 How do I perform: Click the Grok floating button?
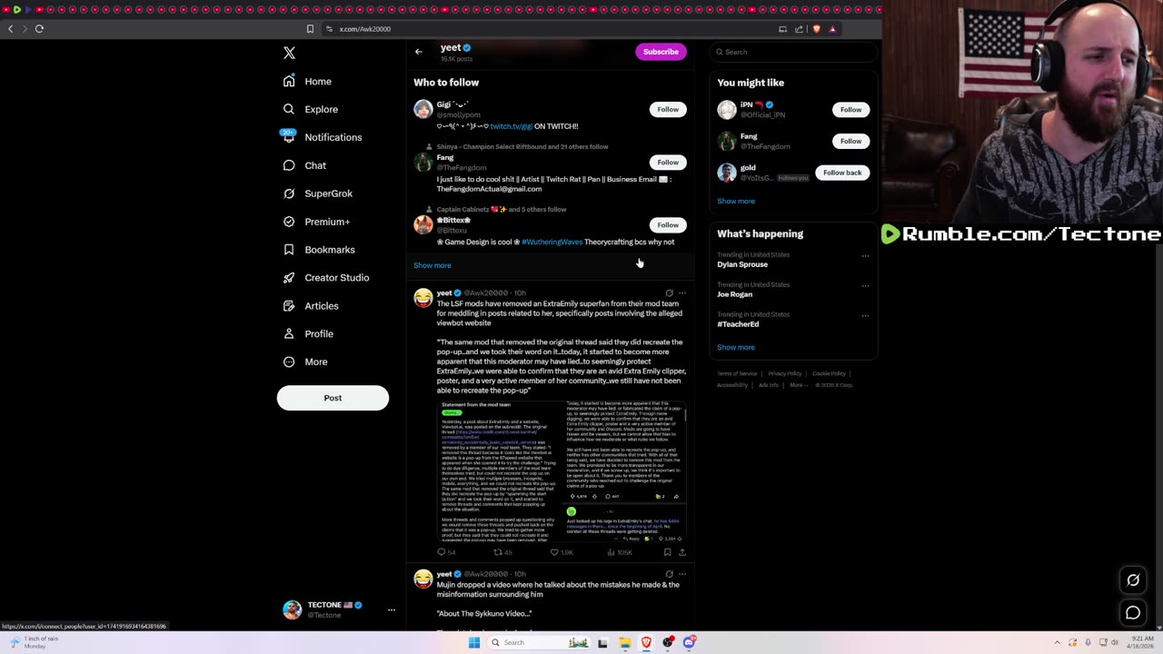click(x=1133, y=580)
